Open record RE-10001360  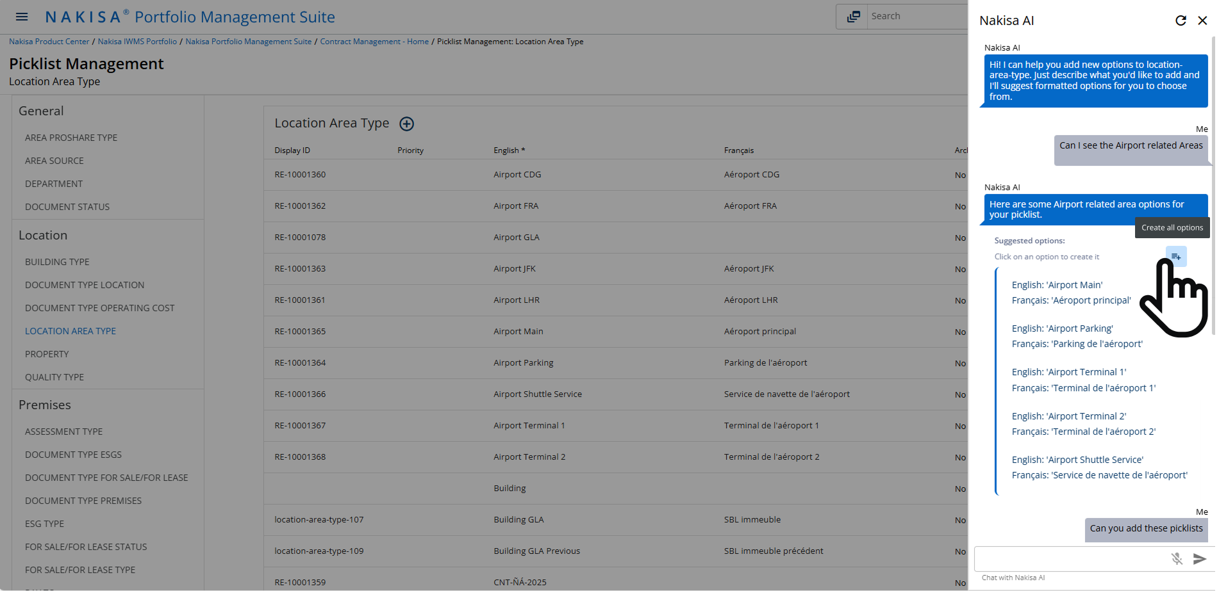300,174
